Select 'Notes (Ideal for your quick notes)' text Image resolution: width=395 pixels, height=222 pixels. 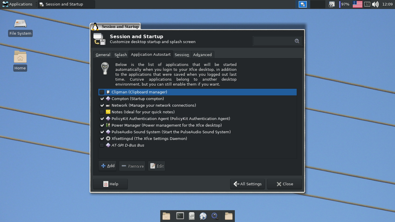coord(143,112)
